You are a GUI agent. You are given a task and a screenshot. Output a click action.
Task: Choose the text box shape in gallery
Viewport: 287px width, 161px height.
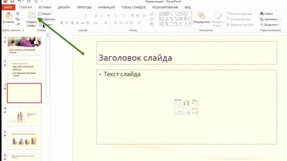(x=166, y=14)
